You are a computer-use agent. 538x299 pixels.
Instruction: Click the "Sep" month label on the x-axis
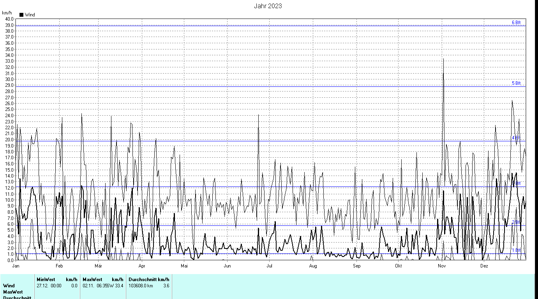(x=357, y=266)
